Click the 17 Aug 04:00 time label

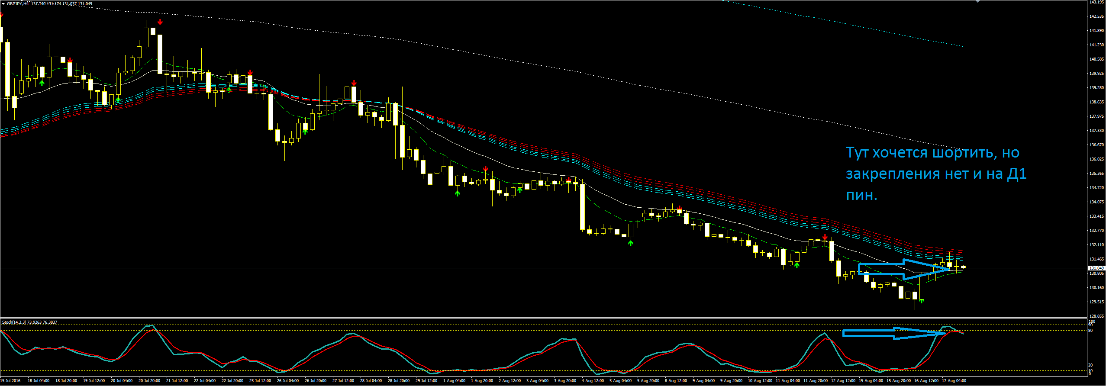point(954,381)
